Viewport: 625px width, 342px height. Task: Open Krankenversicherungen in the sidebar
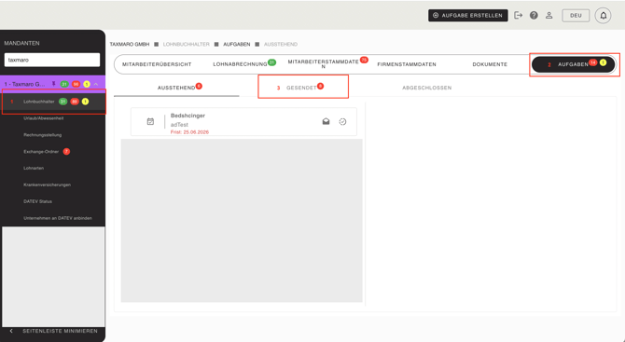[x=47, y=185]
